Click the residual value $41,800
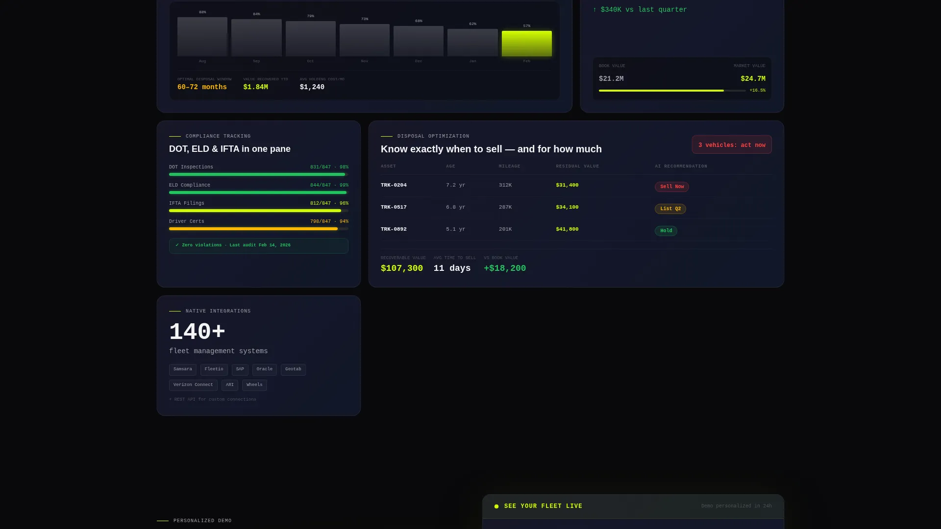The width and height of the screenshot is (941, 529). click(567, 229)
